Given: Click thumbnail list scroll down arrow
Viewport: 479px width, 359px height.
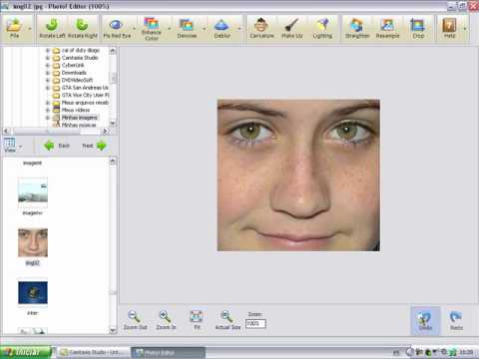Looking at the screenshot, I should tap(113, 330).
